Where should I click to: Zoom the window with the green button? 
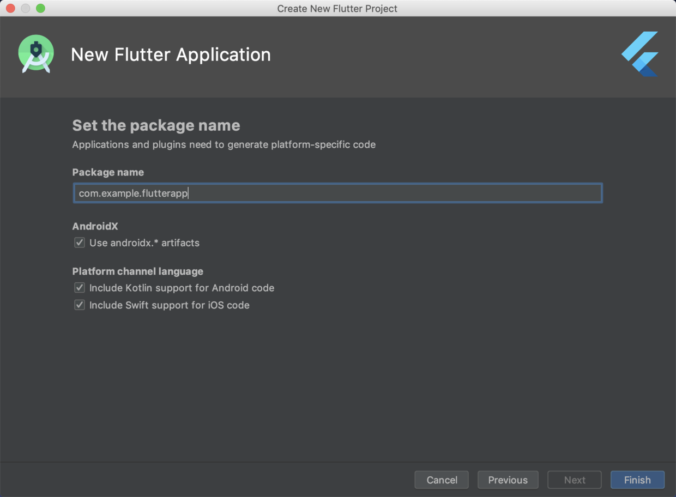(40, 8)
